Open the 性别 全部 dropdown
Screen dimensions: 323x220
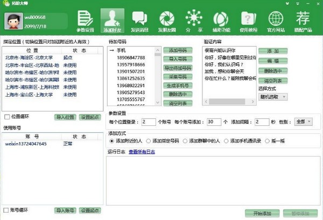[304, 122]
